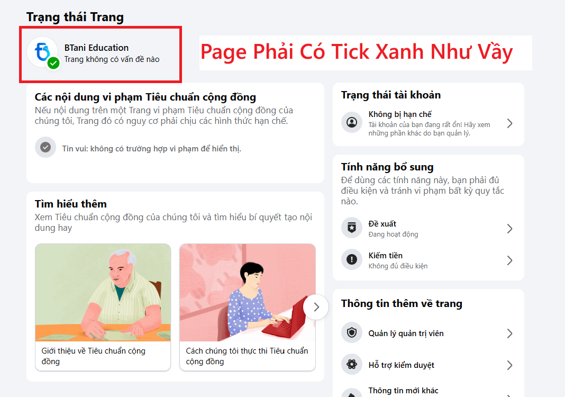Open the Quản lý quản trị viên chevron

pos(509,333)
